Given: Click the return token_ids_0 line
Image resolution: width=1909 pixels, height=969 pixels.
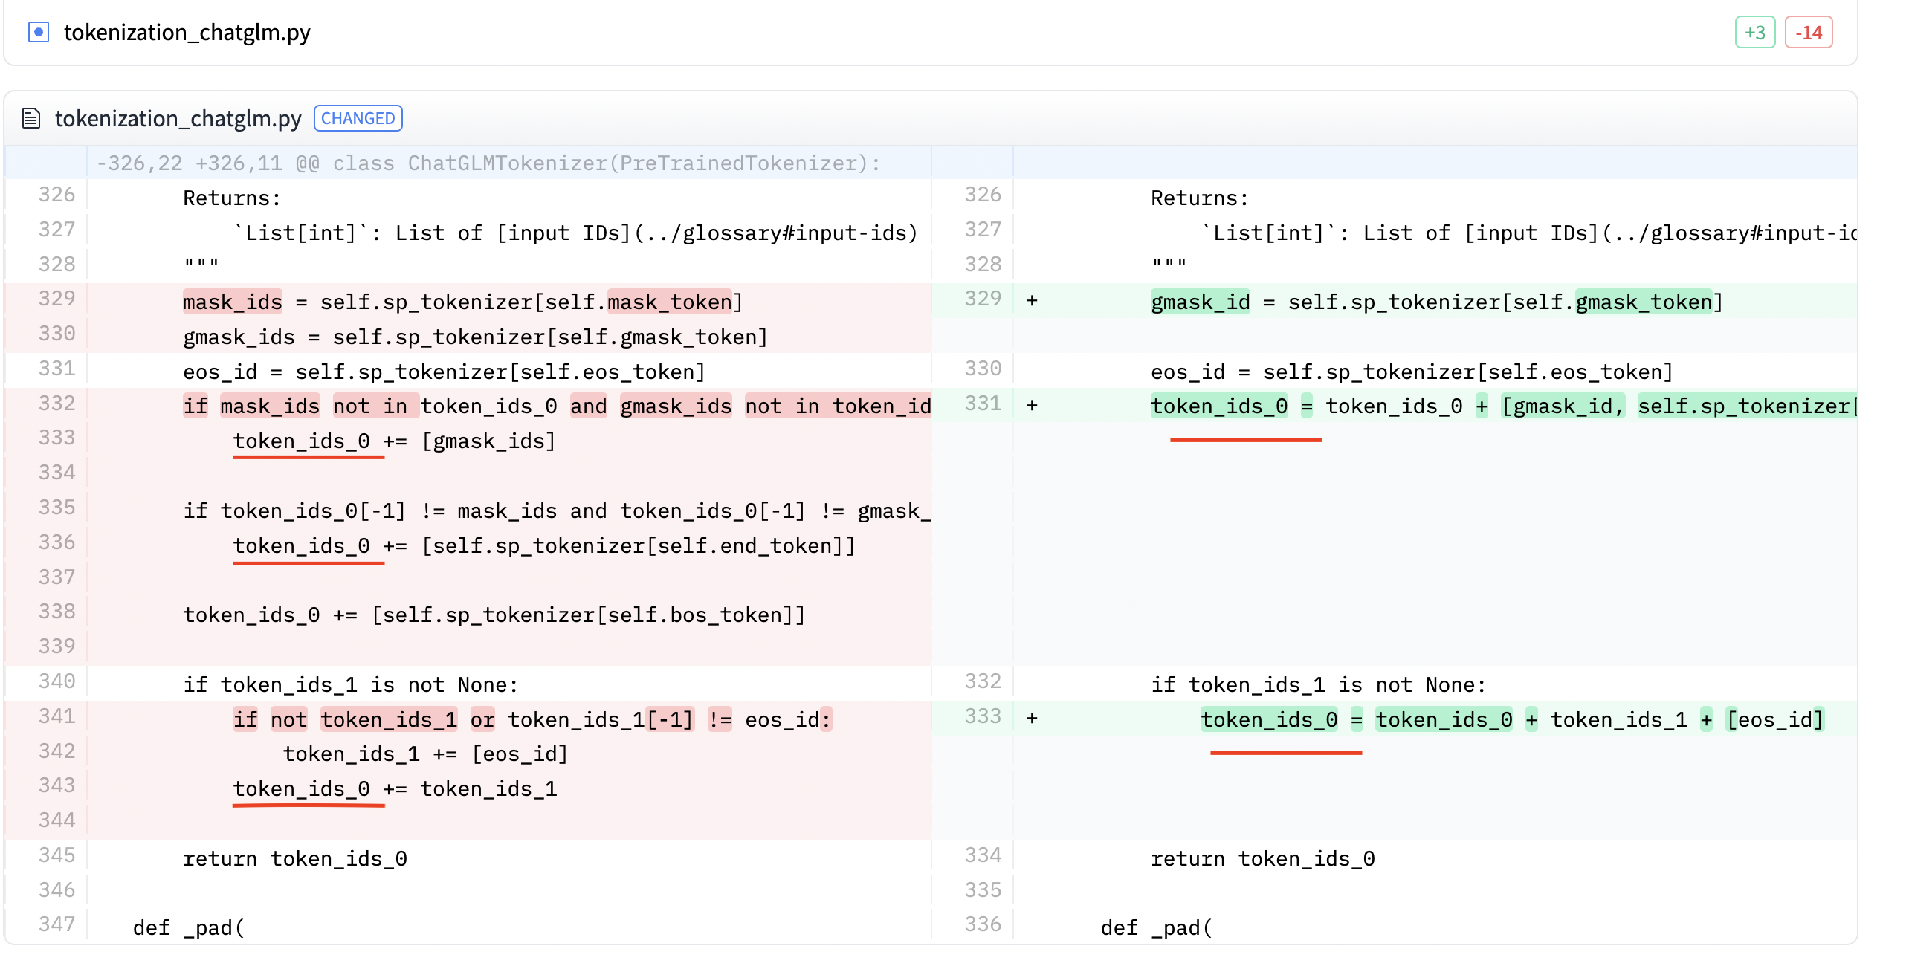Looking at the screenshot, I should tap(295, 858).
